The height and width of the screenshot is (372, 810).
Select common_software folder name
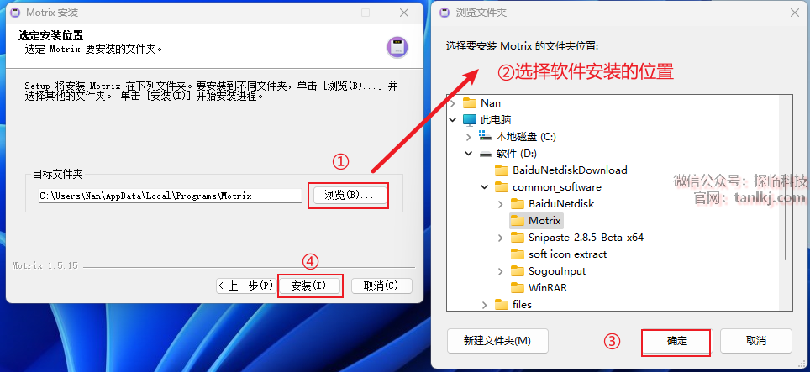[557, 186]
